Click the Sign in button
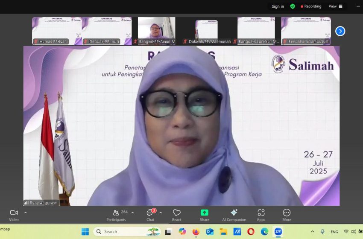 278,6
